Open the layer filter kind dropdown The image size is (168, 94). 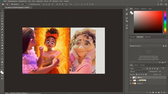click(x=136, y=69)
